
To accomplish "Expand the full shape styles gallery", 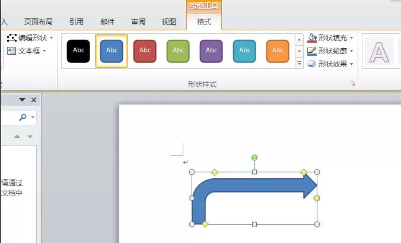I will tap(299, 63).
